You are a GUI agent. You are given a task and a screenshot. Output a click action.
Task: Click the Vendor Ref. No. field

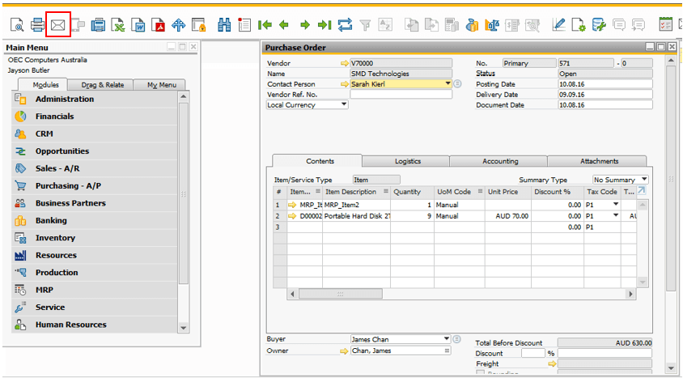click(401, 95)
